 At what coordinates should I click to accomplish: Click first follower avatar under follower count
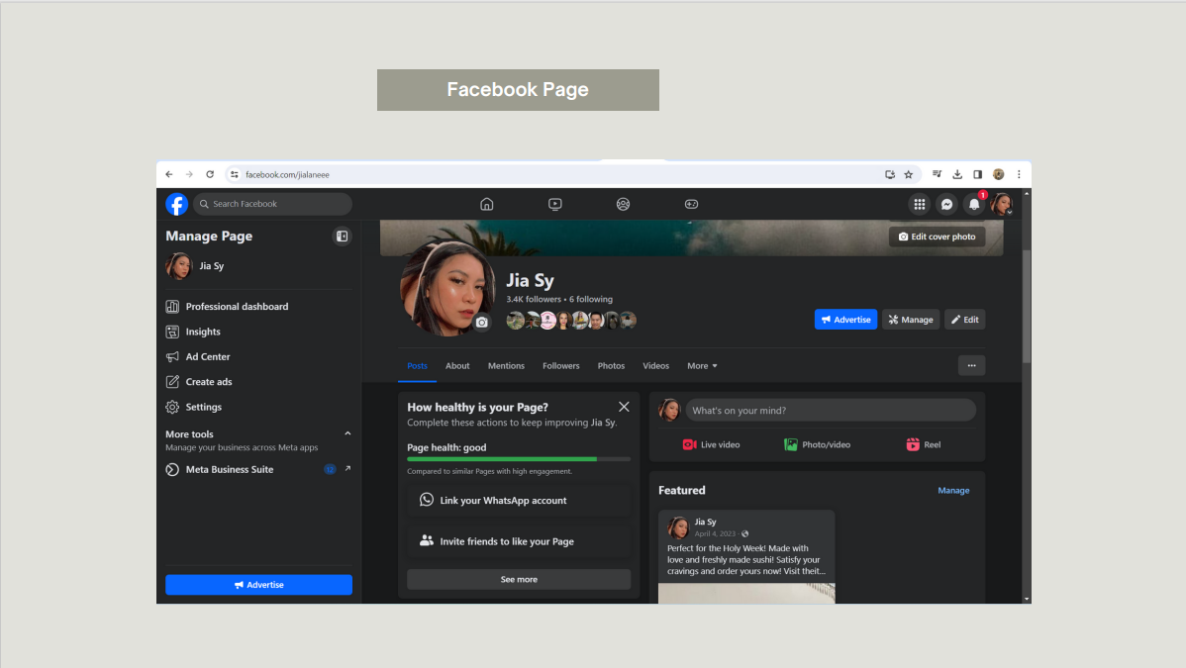click(515, 321)
